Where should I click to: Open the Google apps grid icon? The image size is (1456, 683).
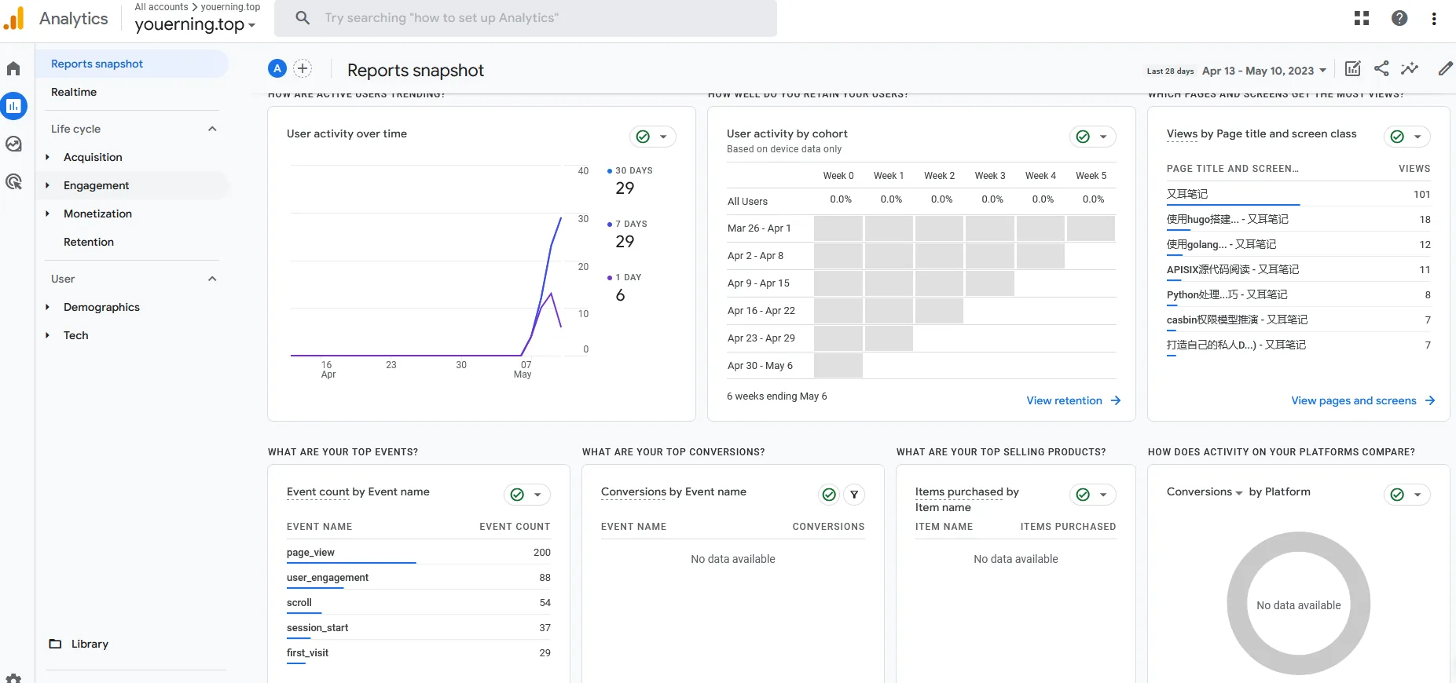(1362, 18)
